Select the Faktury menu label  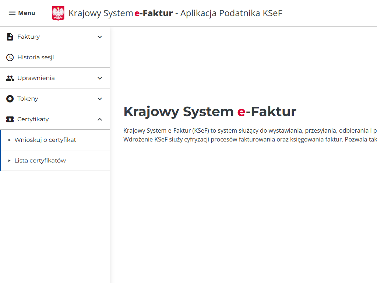click(28, 37)
